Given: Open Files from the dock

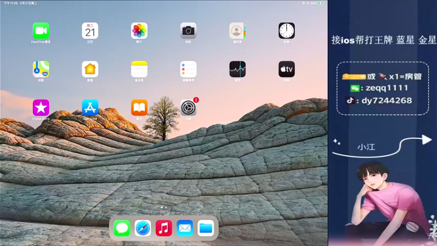Looking at the screenshot, I should (206, 228).
